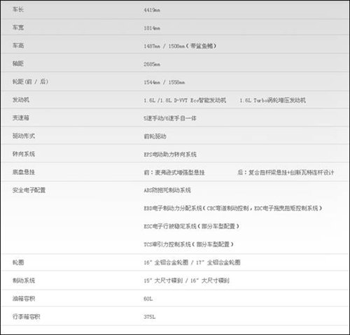Click the 安全电子配置 row label
350x335 pixels.
(29, 190)
